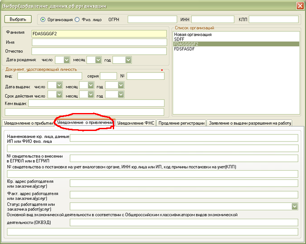
Task: Click the ИНН input field
Action: point(212,20)
